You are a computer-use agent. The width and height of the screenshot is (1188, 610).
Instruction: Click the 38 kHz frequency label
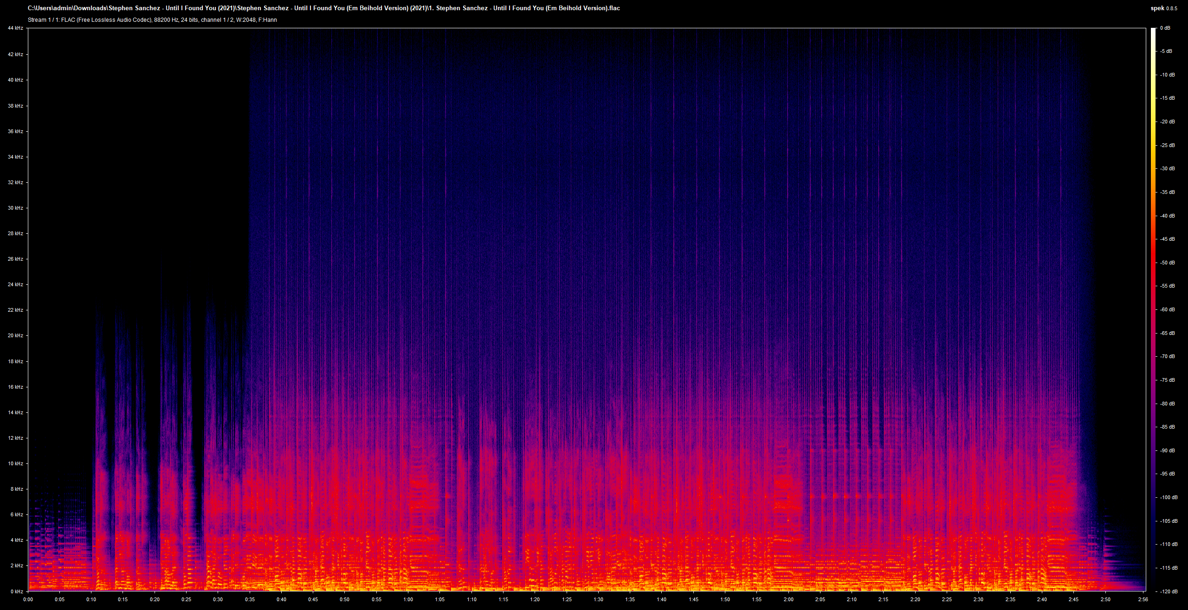(15, 106)
